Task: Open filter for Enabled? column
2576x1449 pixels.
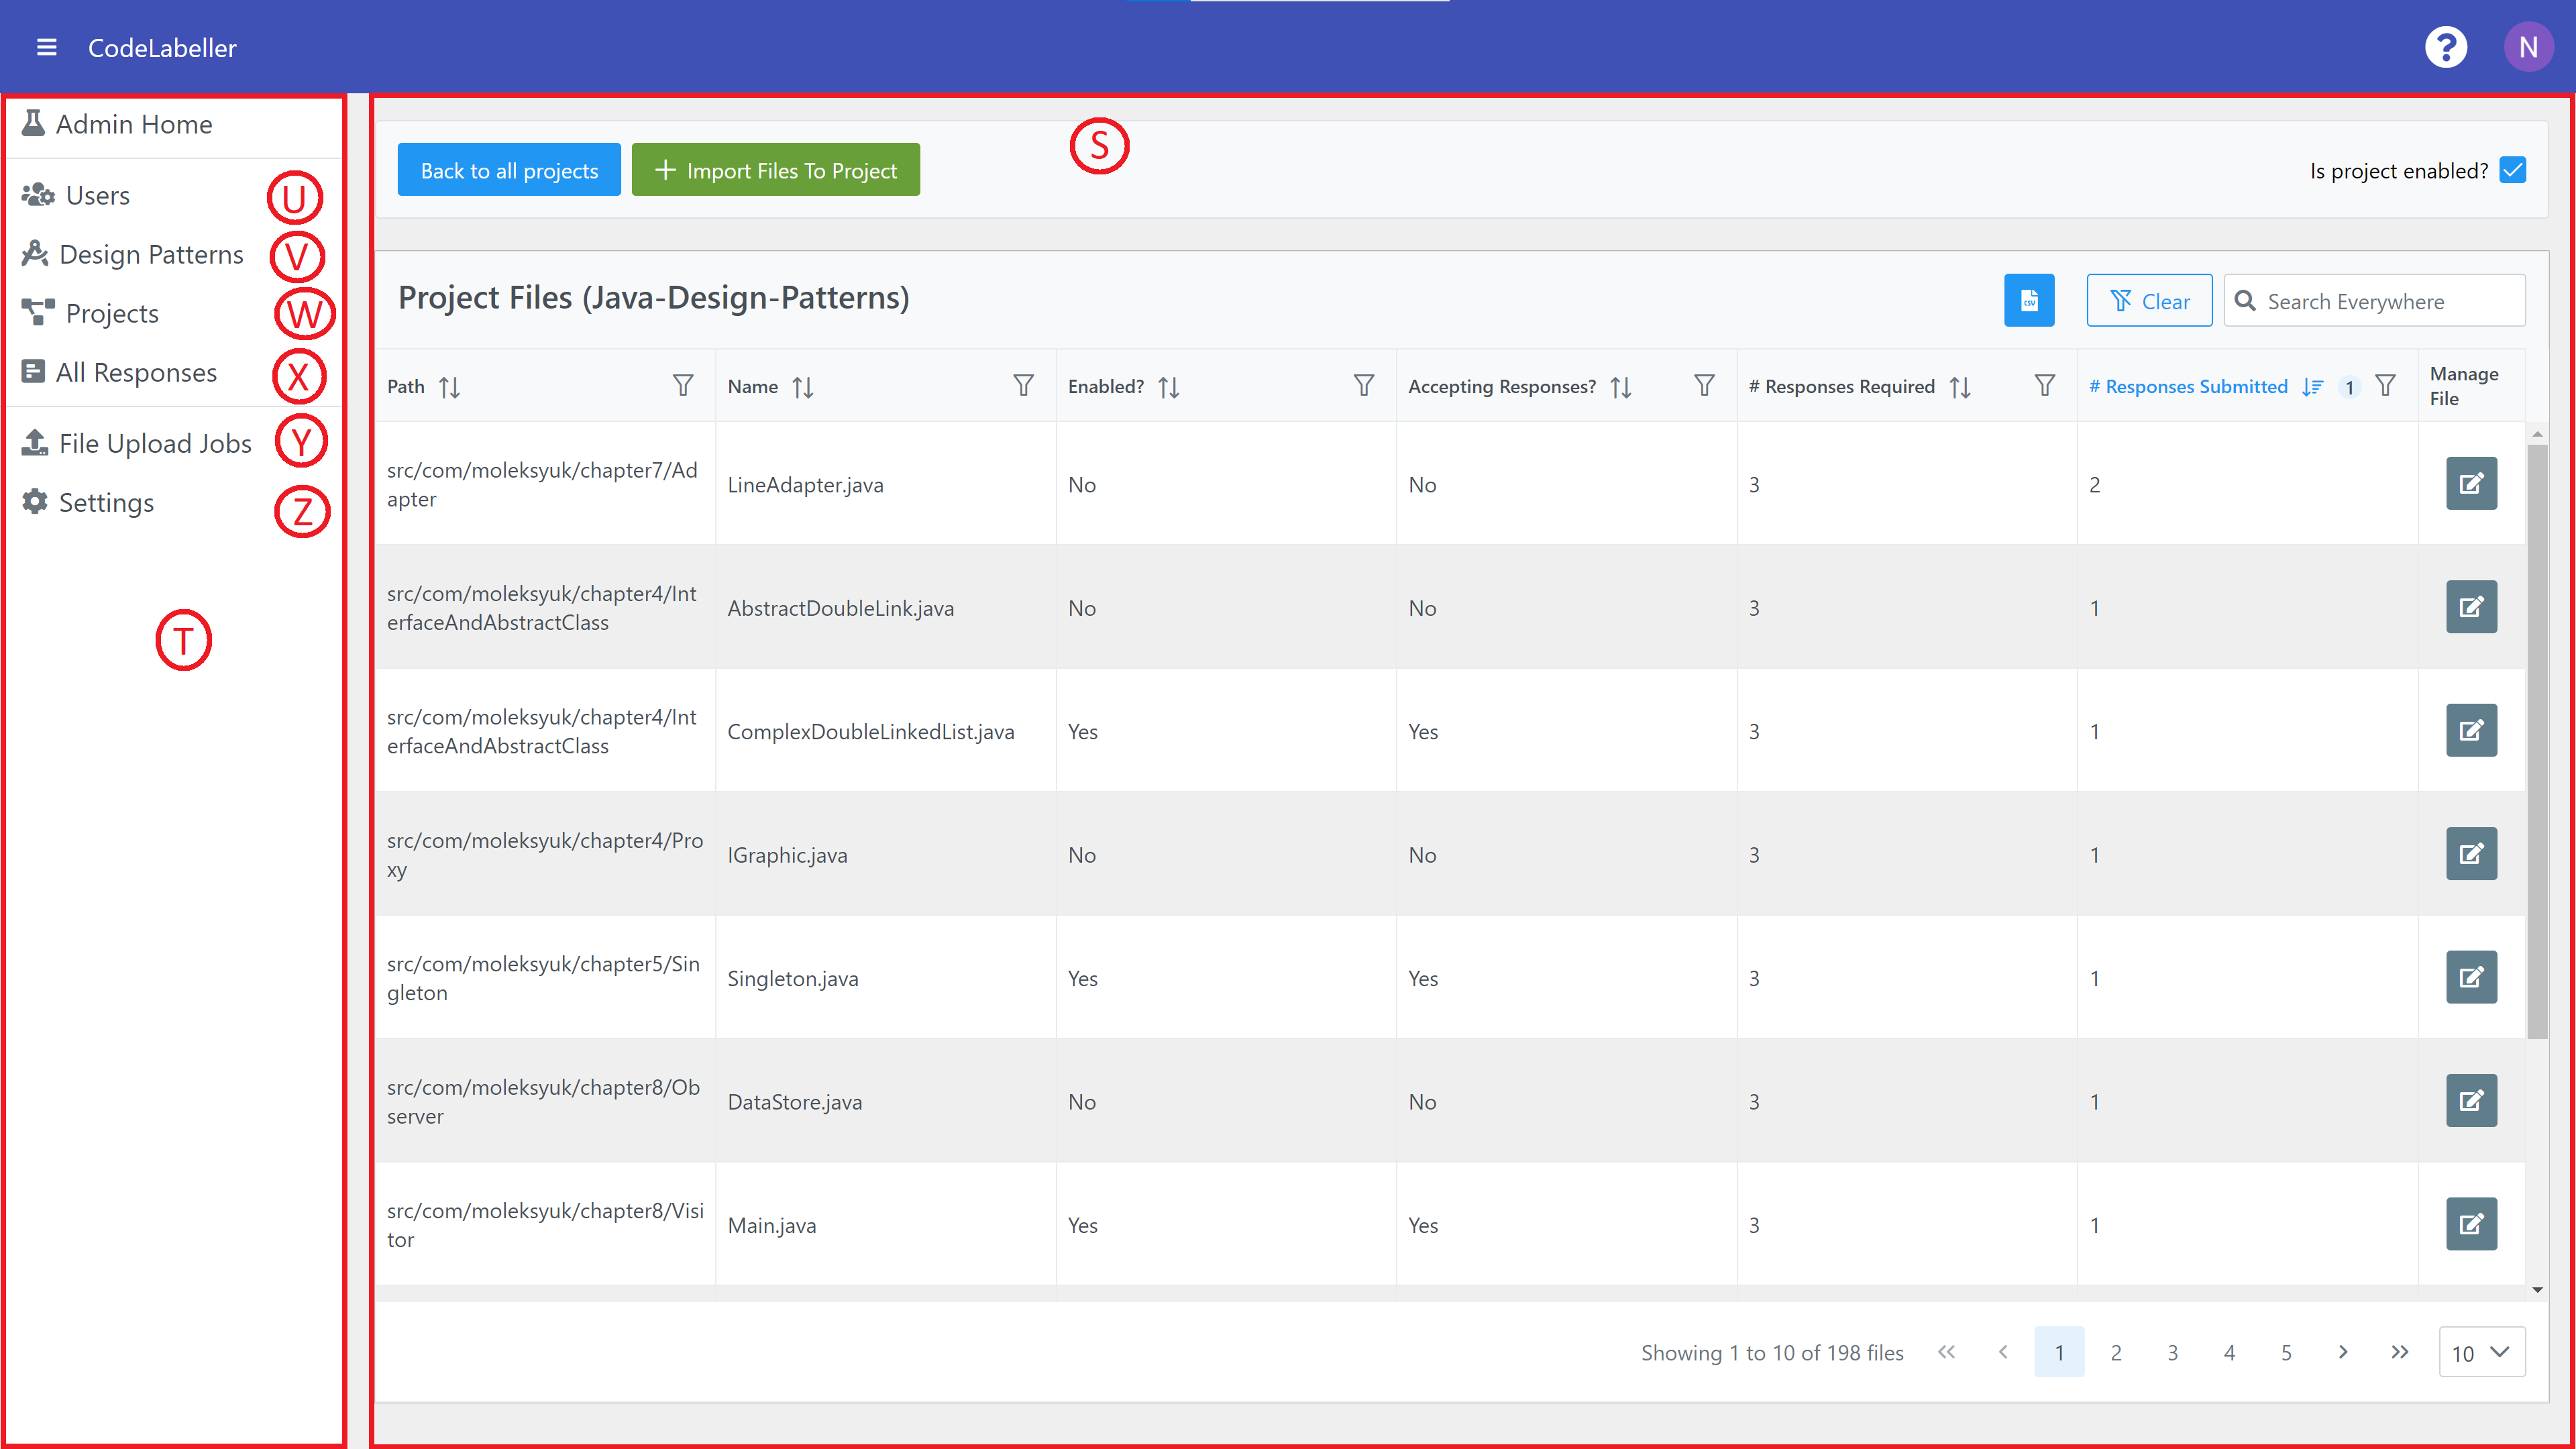Action: tap(1363, 386)
